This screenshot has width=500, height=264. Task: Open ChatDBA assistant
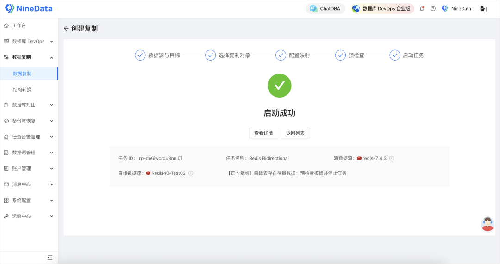pos(325,9)
